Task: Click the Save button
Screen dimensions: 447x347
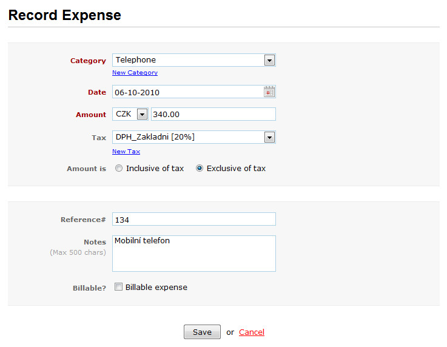Action: [202, 332]
